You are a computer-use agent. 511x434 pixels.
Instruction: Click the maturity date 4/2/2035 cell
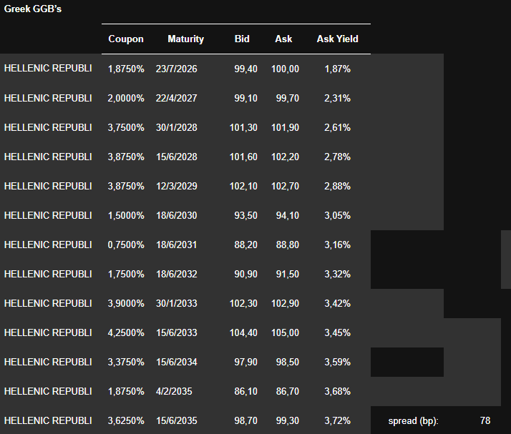tap(174, 391)
